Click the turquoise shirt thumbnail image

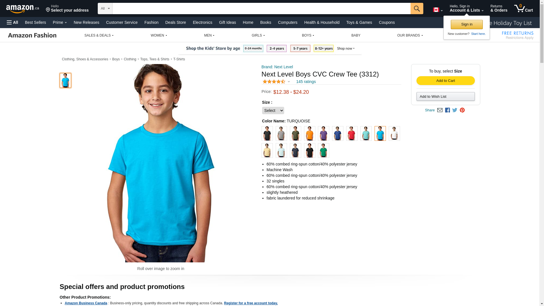[65, 80]
